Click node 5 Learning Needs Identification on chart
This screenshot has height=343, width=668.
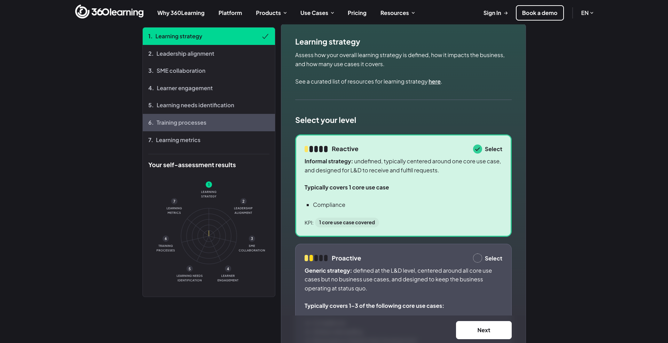point(190,269)
